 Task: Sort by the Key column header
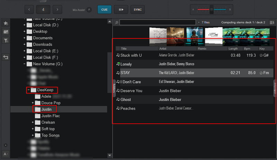tap(266, 48)
